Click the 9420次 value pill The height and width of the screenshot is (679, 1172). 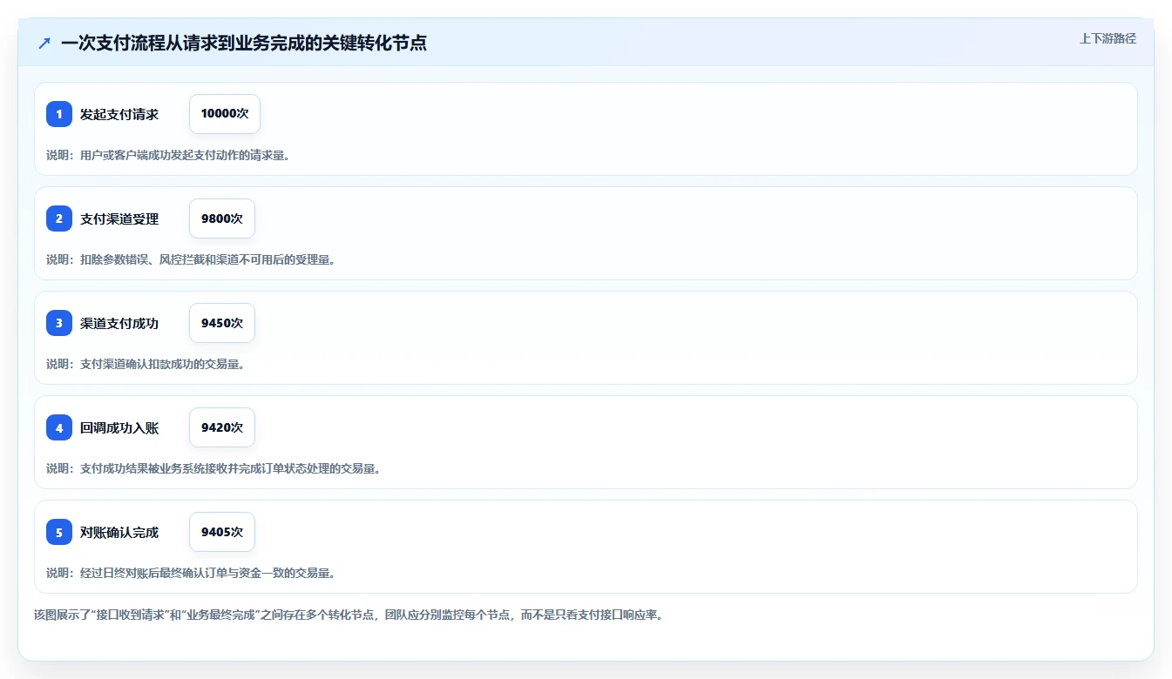pyautogui.click(x=222, y=427)
